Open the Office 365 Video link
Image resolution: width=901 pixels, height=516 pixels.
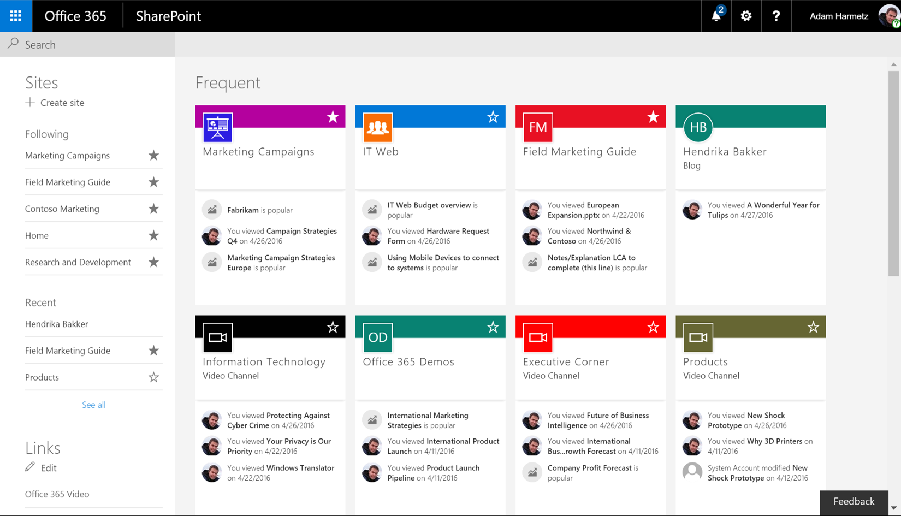pos(57,494)
